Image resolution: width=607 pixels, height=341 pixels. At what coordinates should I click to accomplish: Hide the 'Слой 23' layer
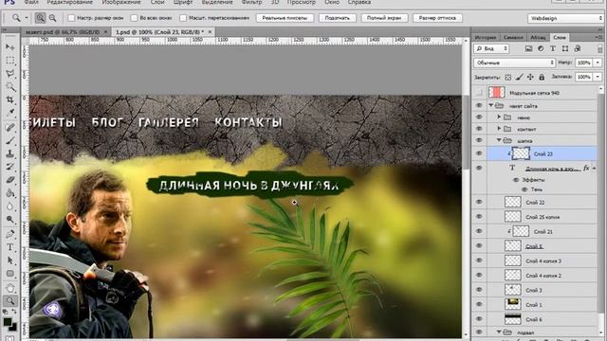click(x=479, y=153)
